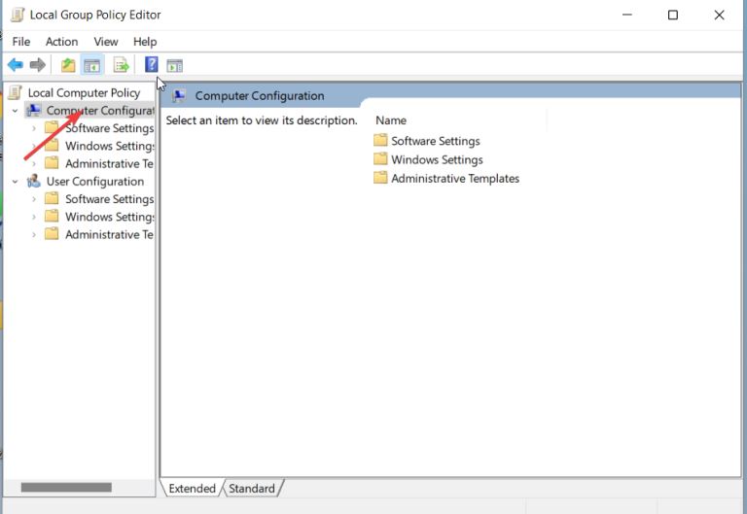This screenshot has height=514, width=747.
Task: Collapse the User Configuration tree node
Action: [x=16, y=182]
